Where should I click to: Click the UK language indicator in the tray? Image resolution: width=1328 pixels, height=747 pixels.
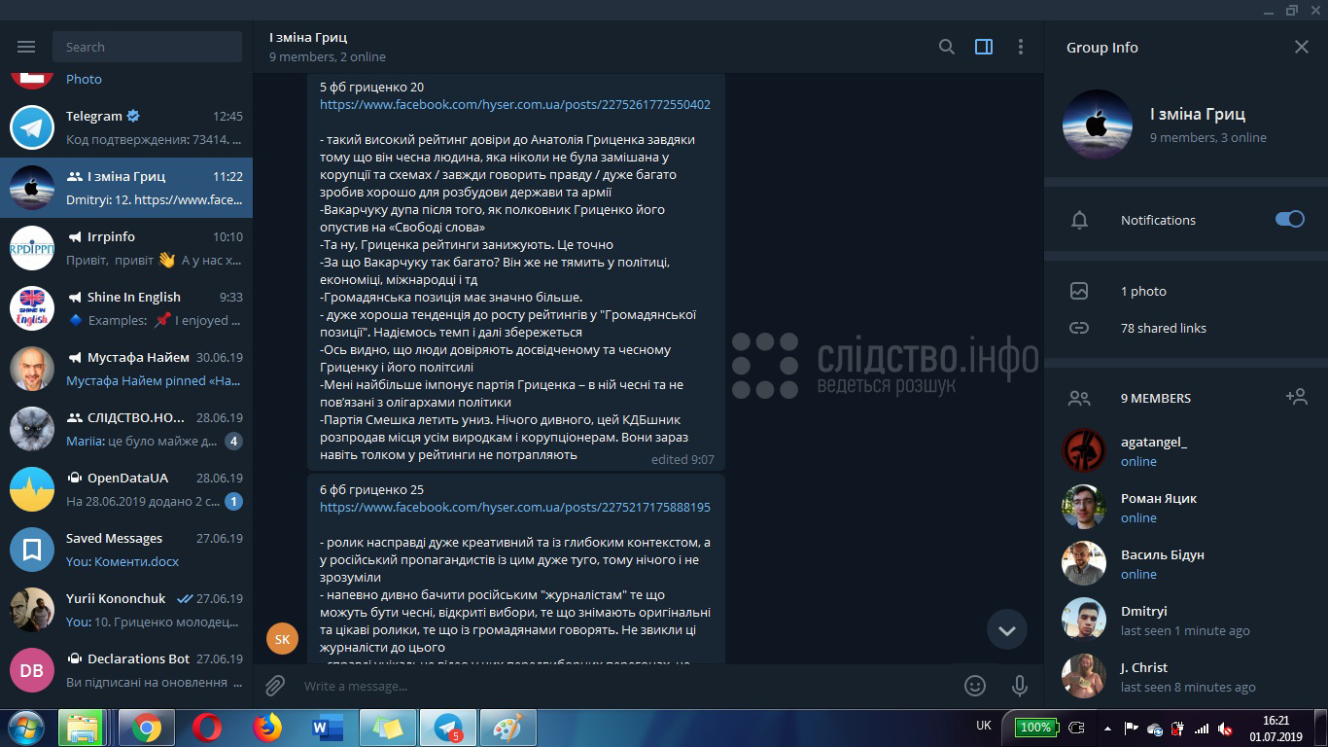click(x=984, y=726)
